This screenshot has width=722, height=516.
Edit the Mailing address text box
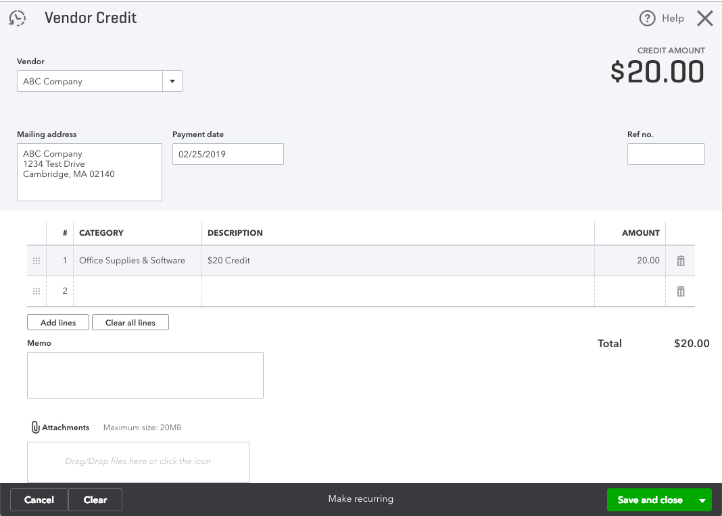coord(89,172)
